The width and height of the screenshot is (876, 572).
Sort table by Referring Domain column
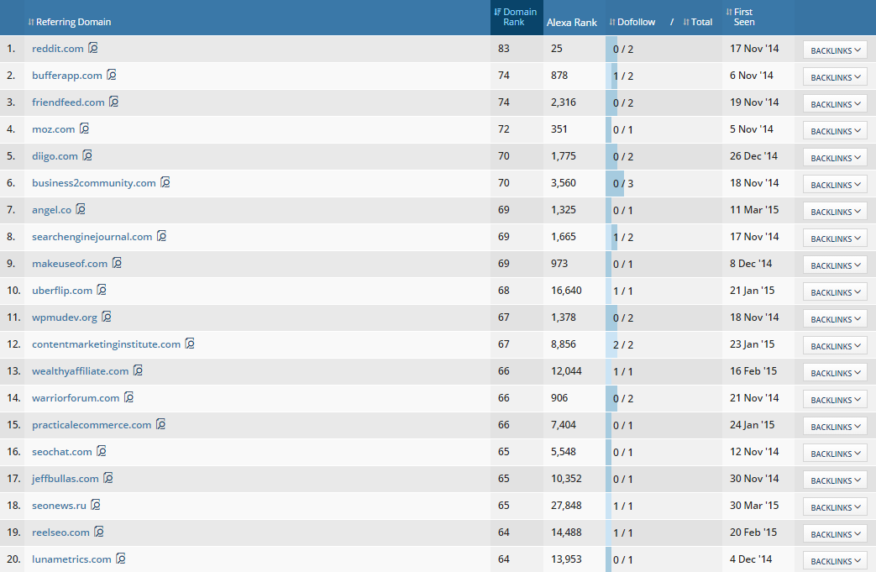69,22
